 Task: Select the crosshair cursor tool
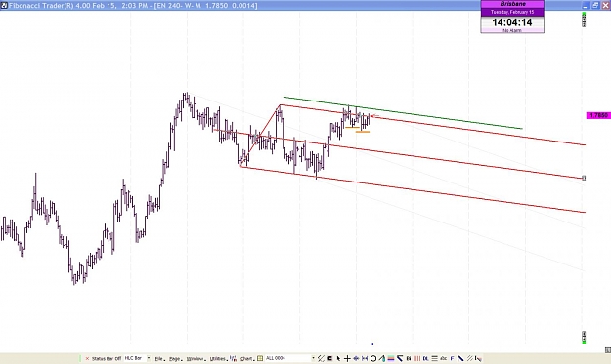[347, 358]
